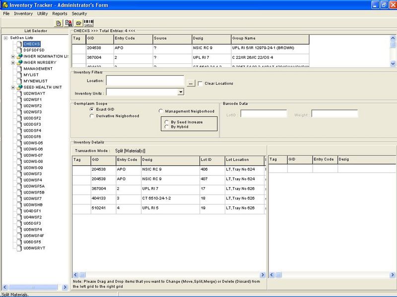
Task: Select the U05WSF4F list
Action: point(34,236)
